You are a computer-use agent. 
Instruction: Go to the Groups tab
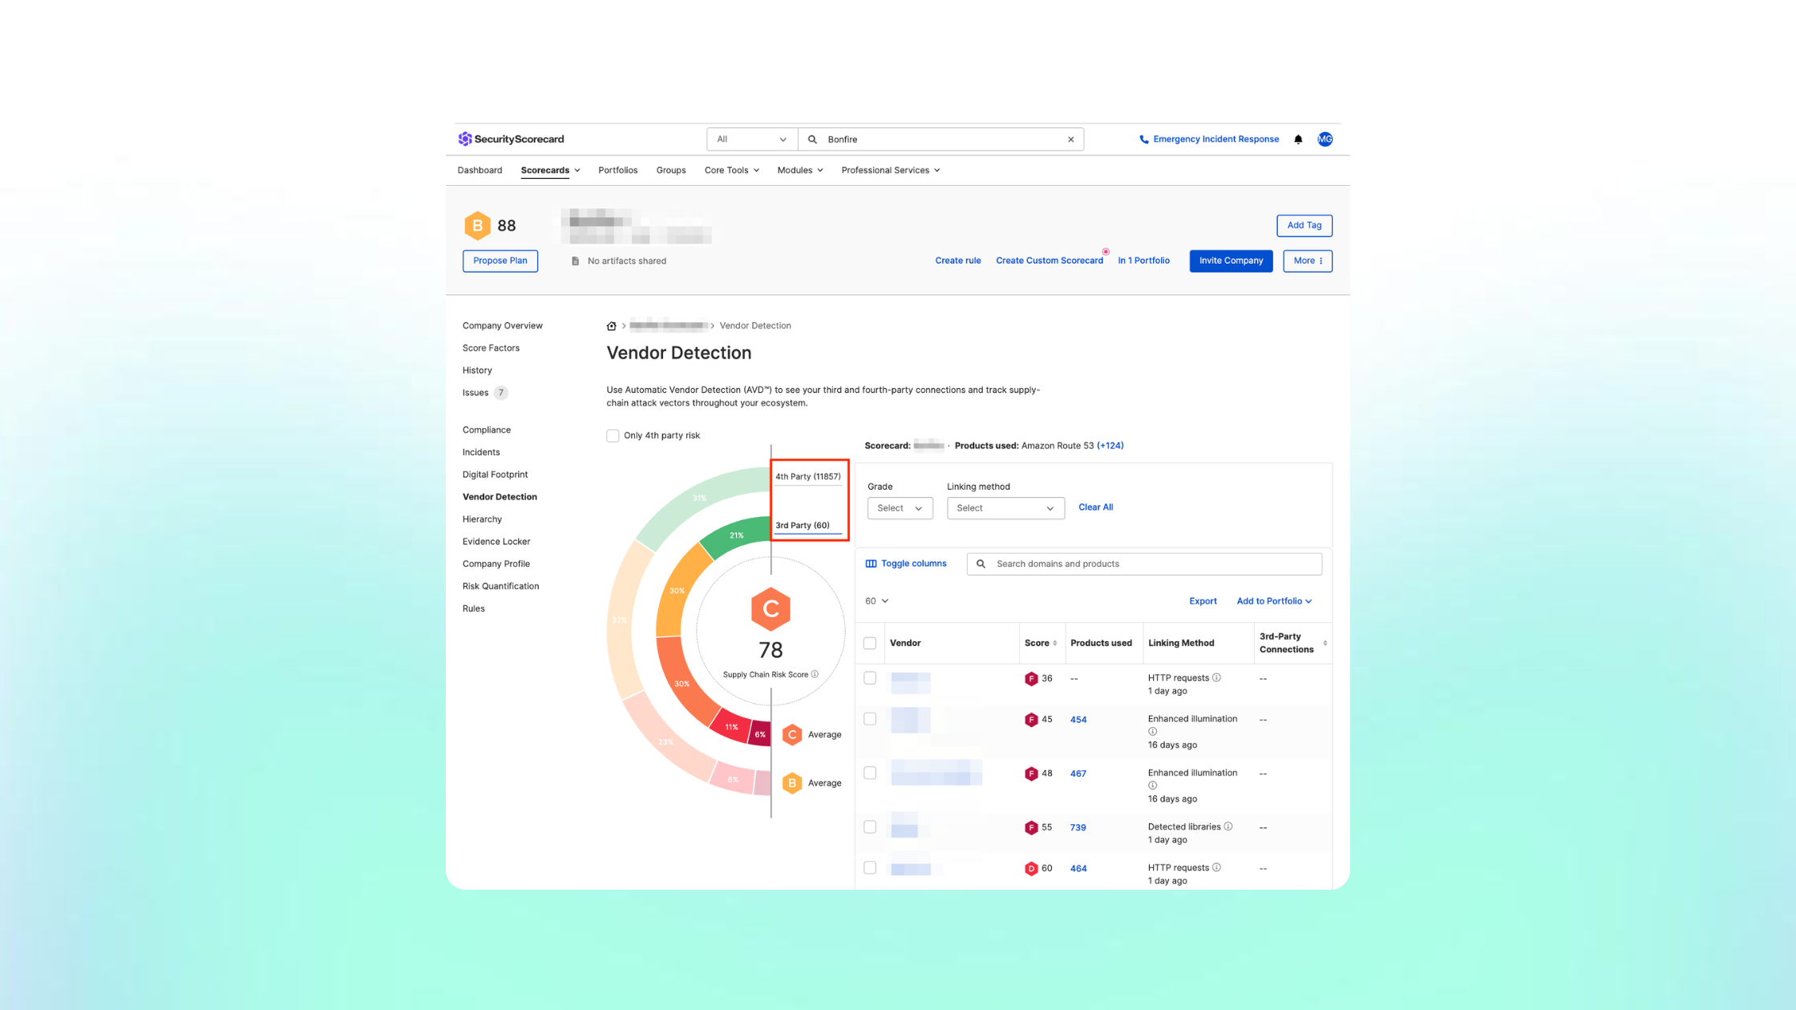coord(671,170)
